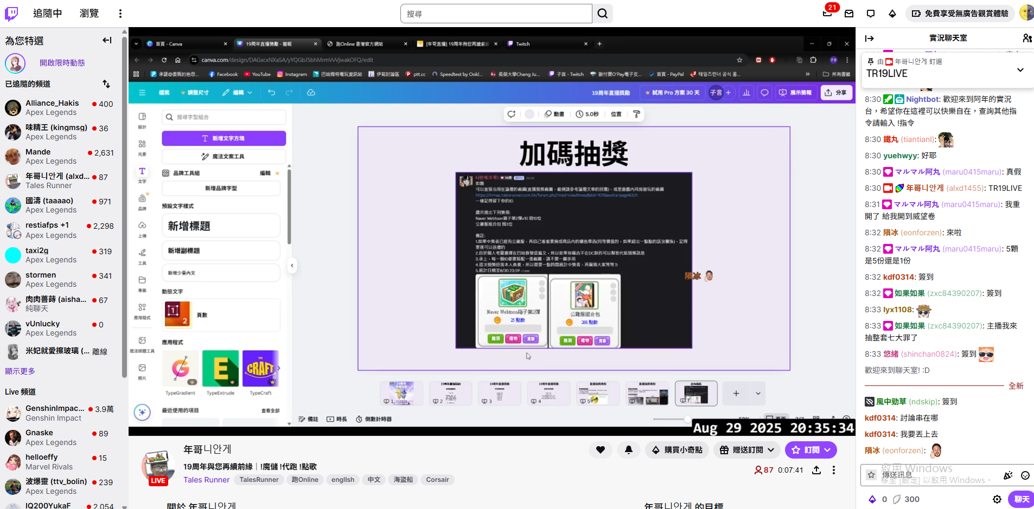Collapse the live chat panel
This screenshot has height=509, width=1034.
(x=870, y=38)
